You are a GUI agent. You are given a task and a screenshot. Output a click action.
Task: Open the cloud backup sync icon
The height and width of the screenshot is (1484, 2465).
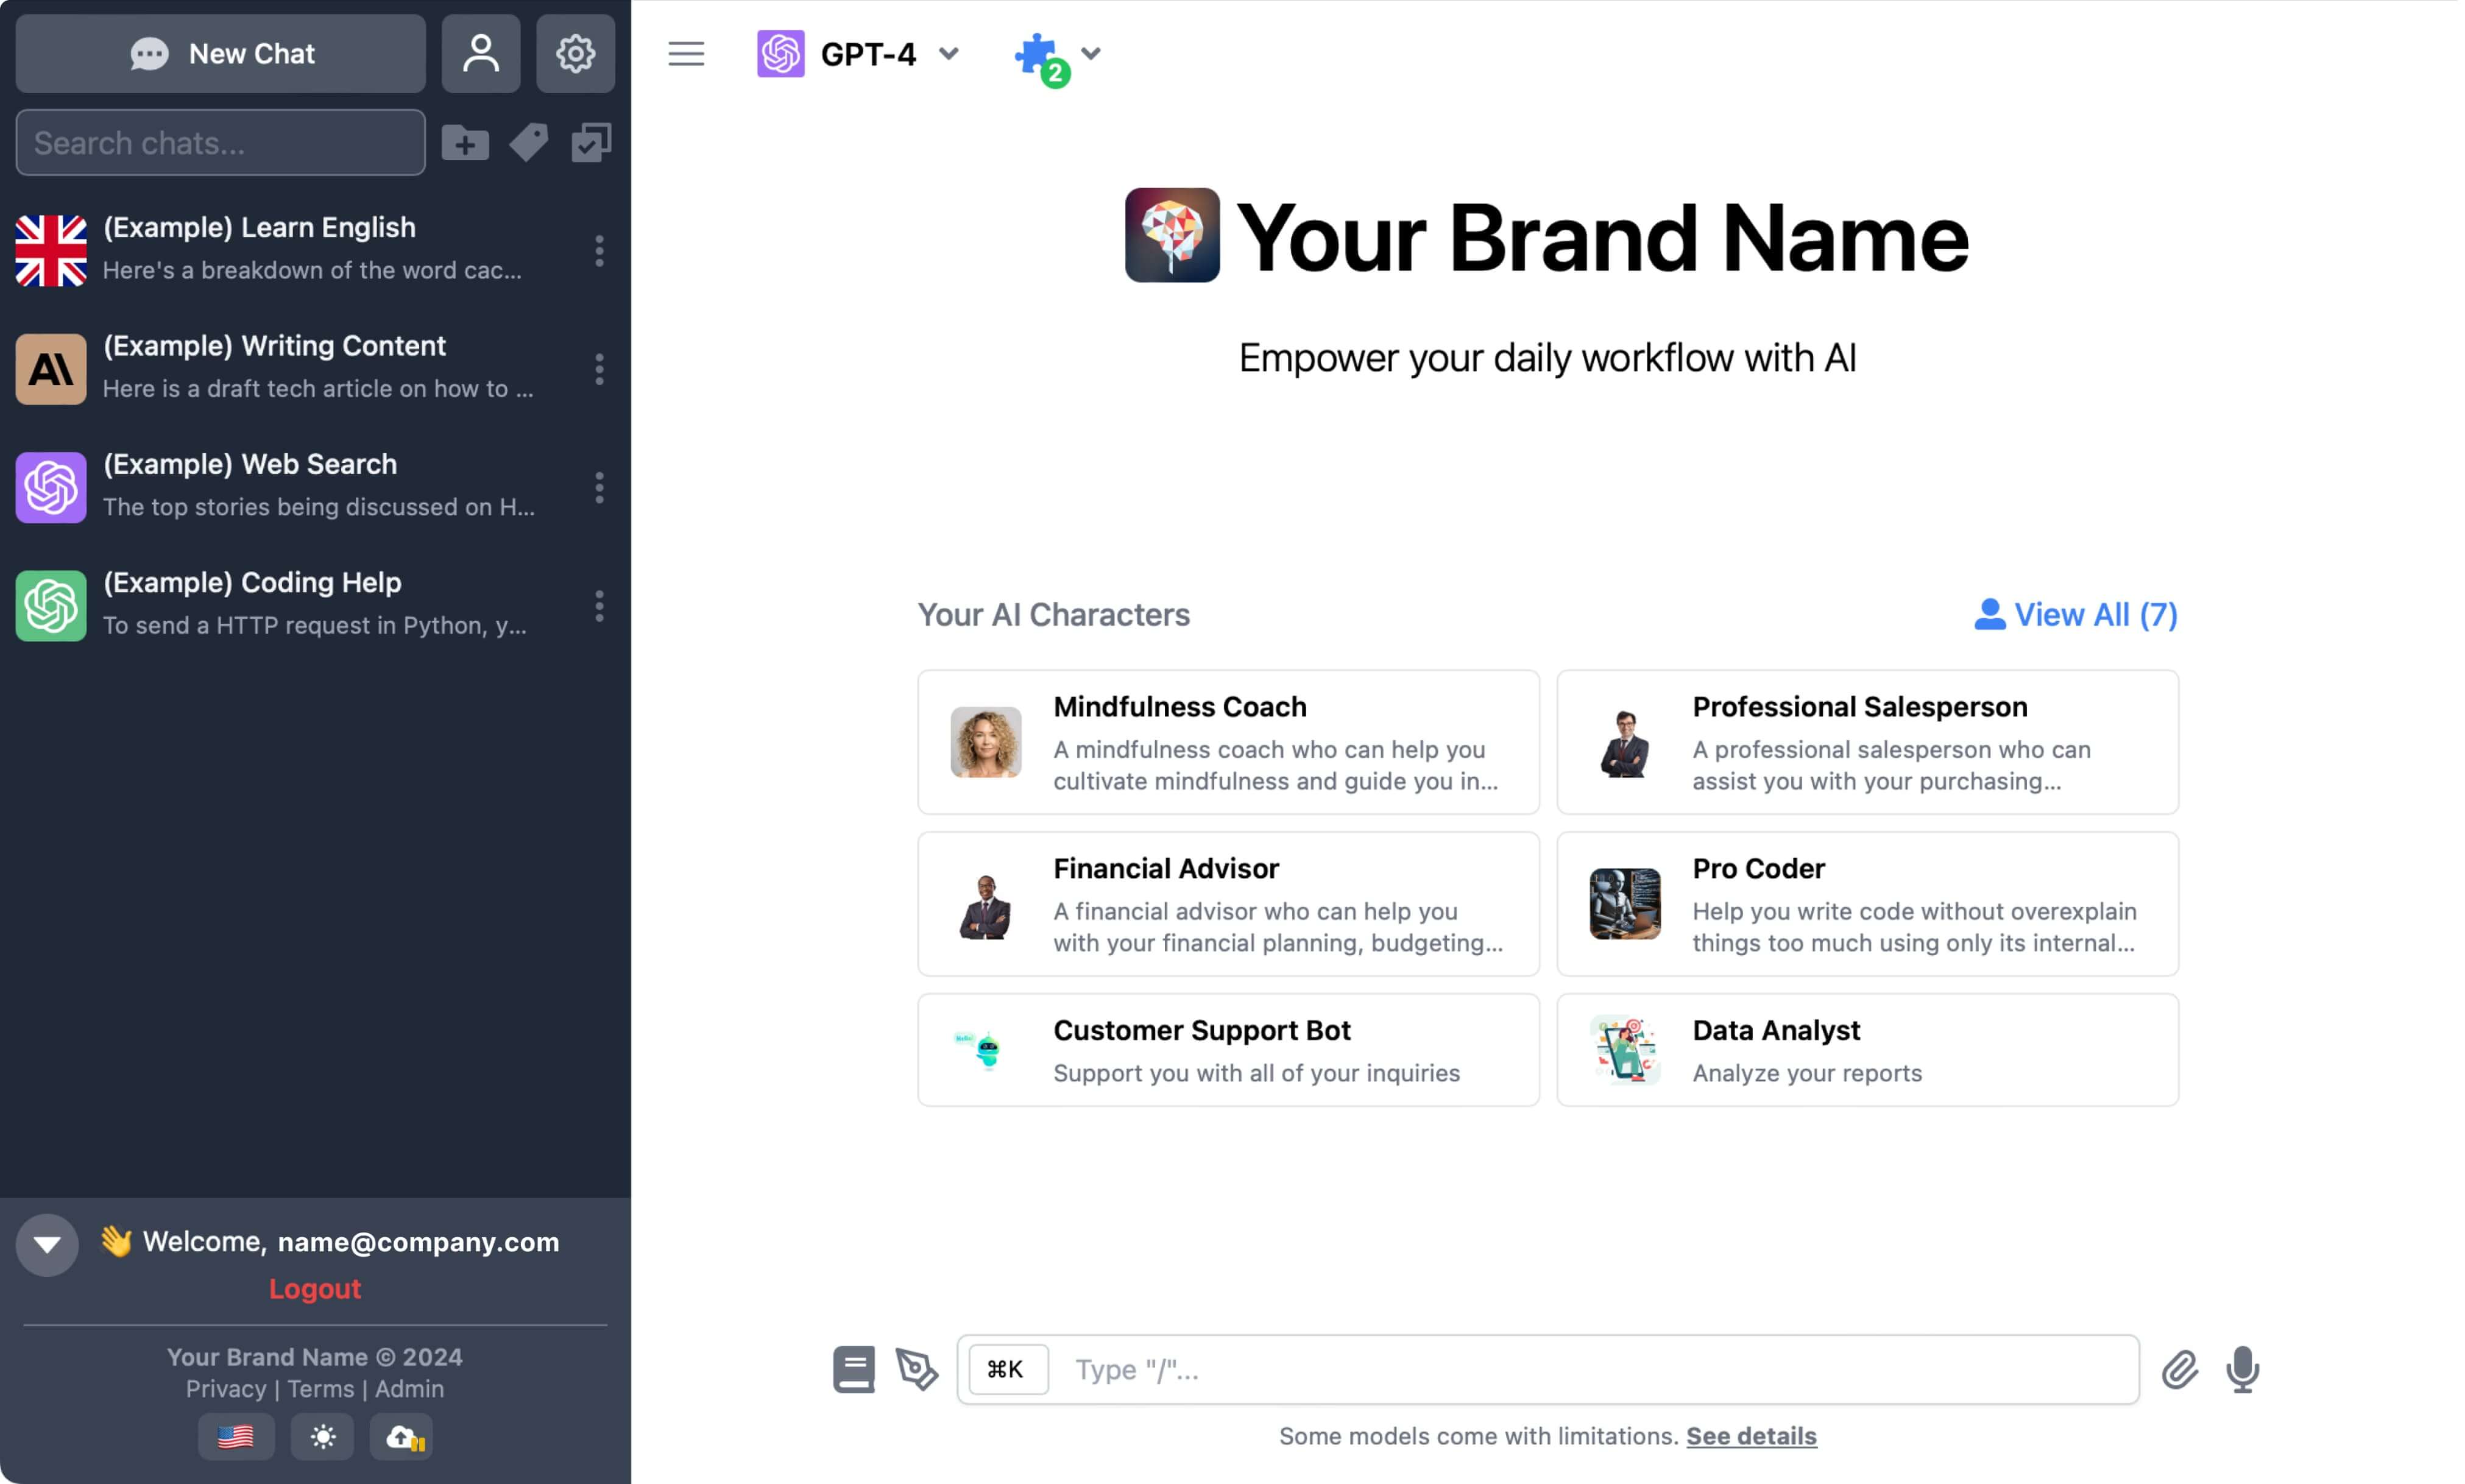(400, 1437)
